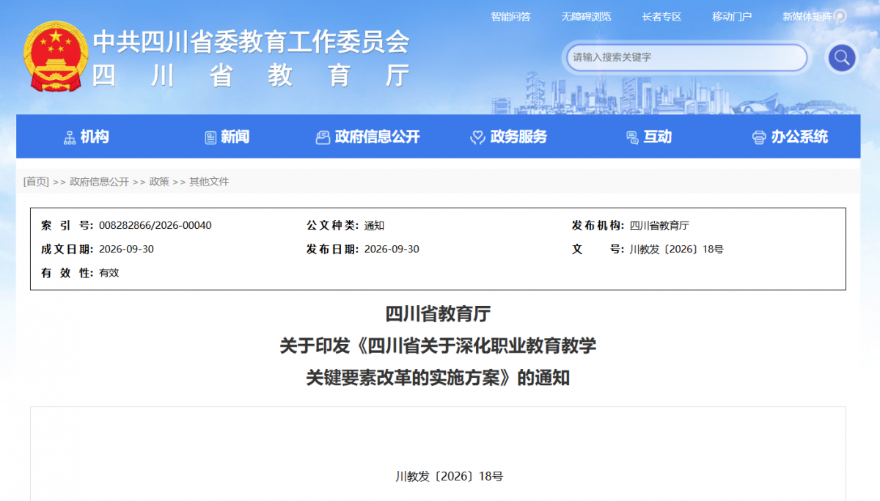Go to 首页 breadcrumb
This screenshot has height=501, width=880.
pos(37,181)
